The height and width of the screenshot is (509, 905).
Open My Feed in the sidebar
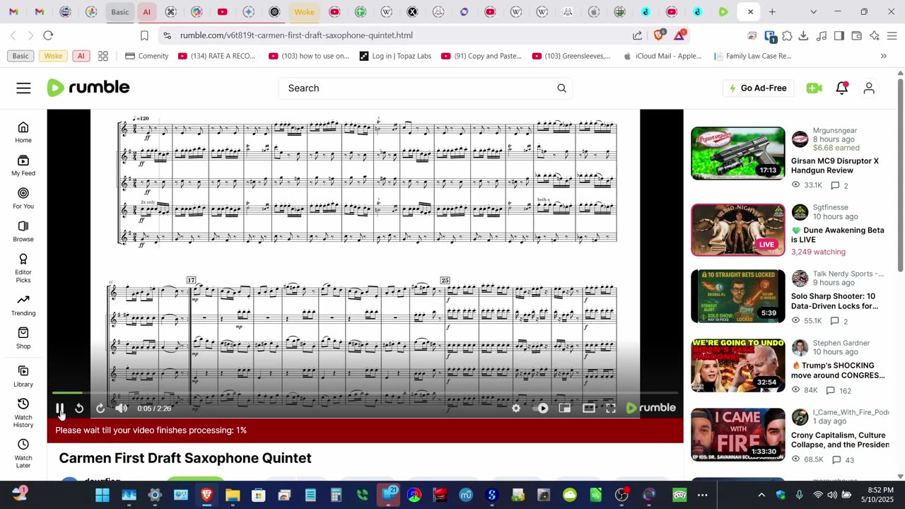[23, 165]
